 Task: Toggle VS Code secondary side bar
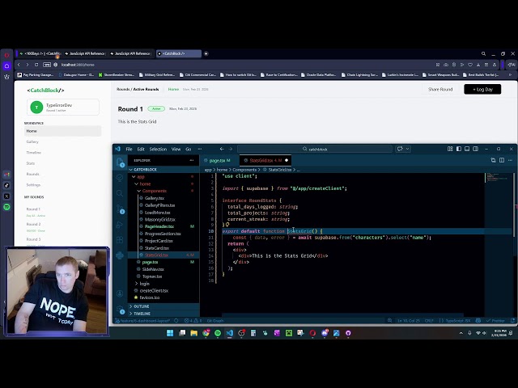pos(475,149)
